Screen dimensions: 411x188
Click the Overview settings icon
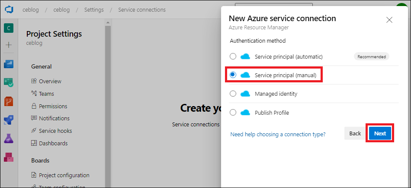[34, 81]
